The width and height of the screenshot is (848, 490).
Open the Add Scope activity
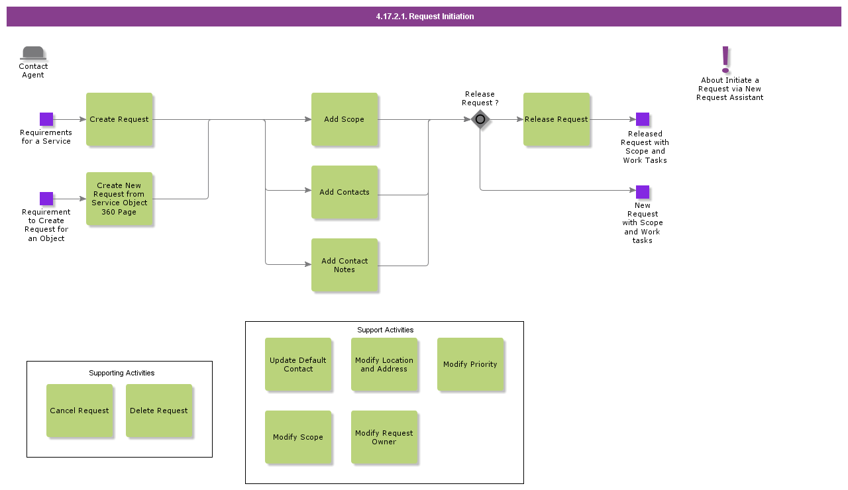(x=344, y=119)
